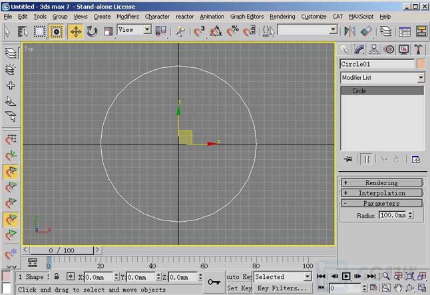
Task: Go to Start frame button
Action: pyautogui.click(x=321, y=276)
